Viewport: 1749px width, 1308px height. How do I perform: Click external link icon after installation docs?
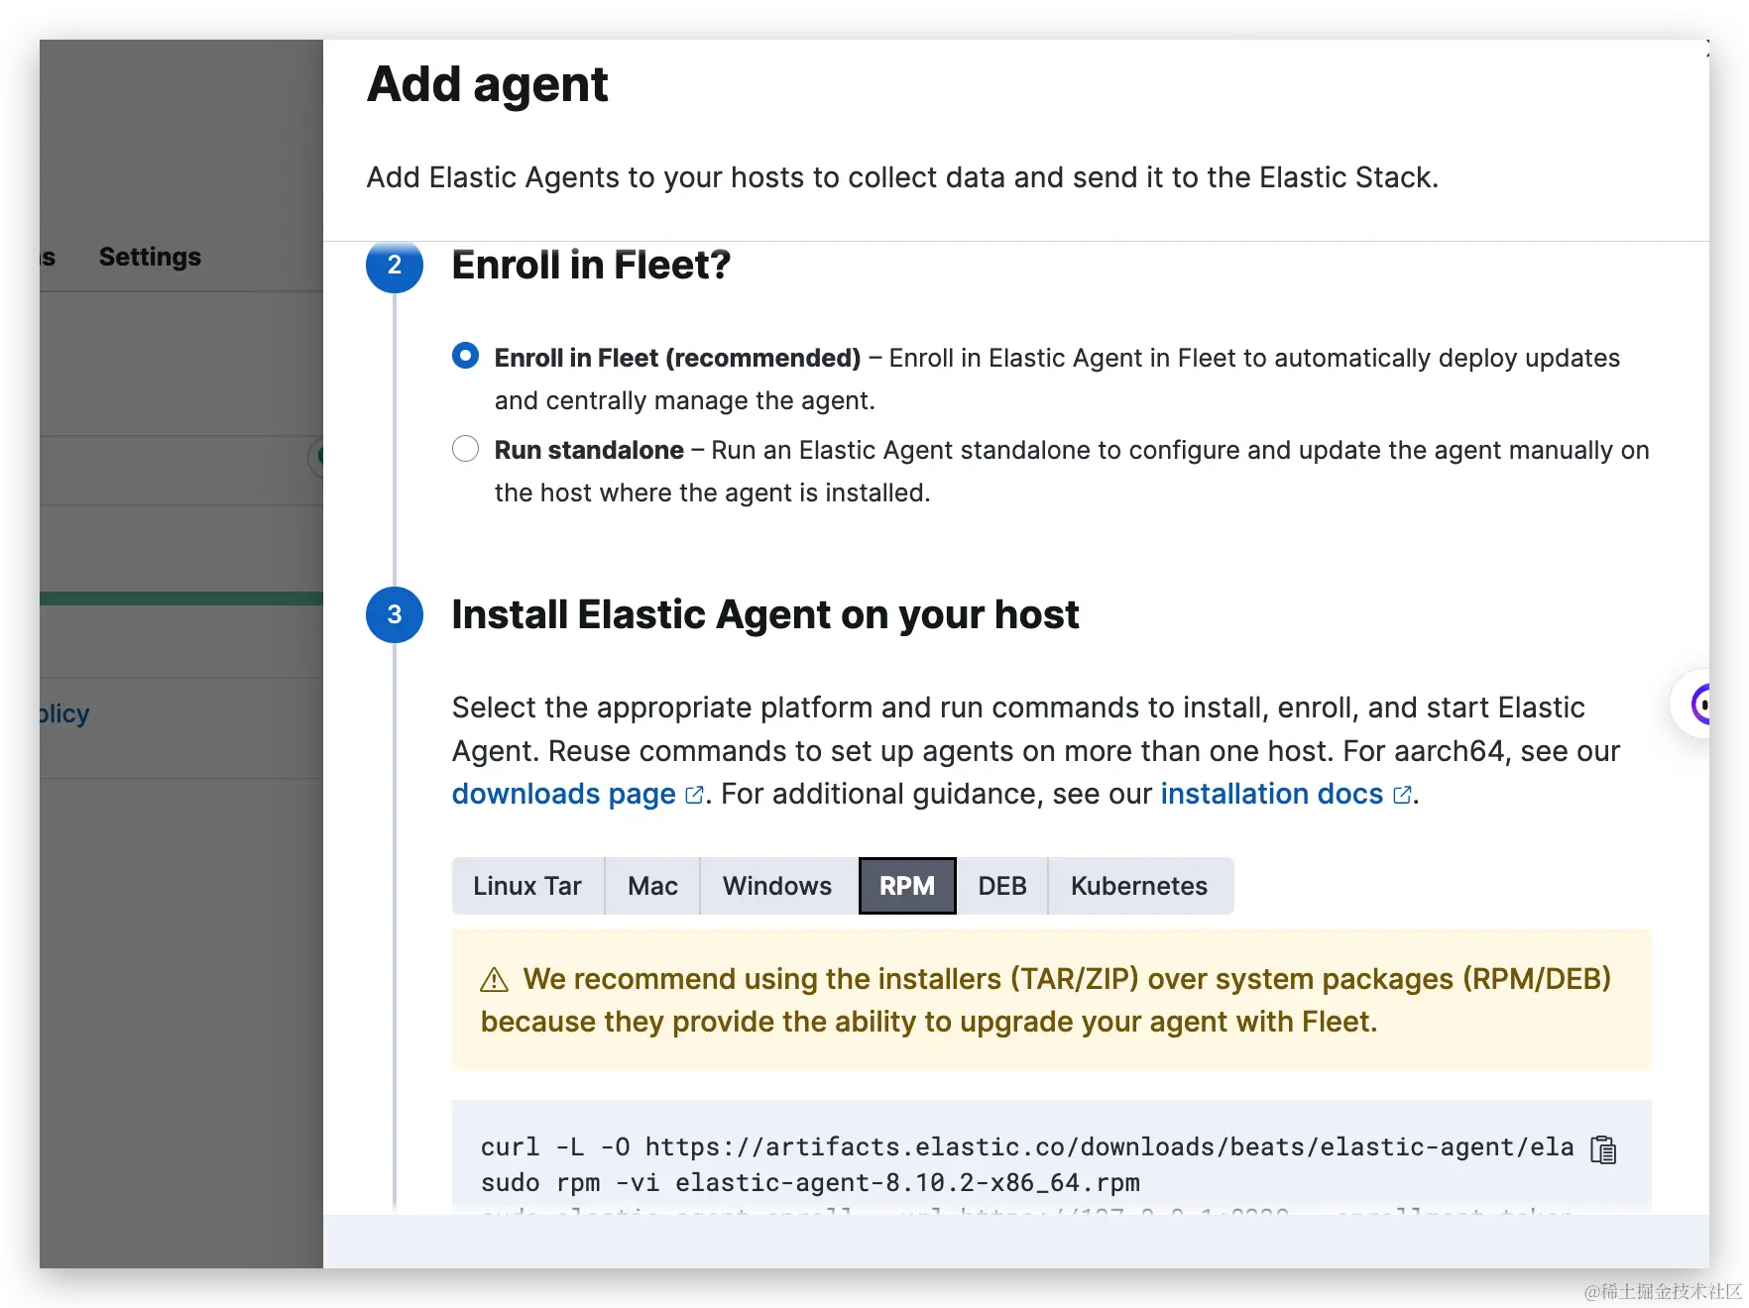(1402, 795)
